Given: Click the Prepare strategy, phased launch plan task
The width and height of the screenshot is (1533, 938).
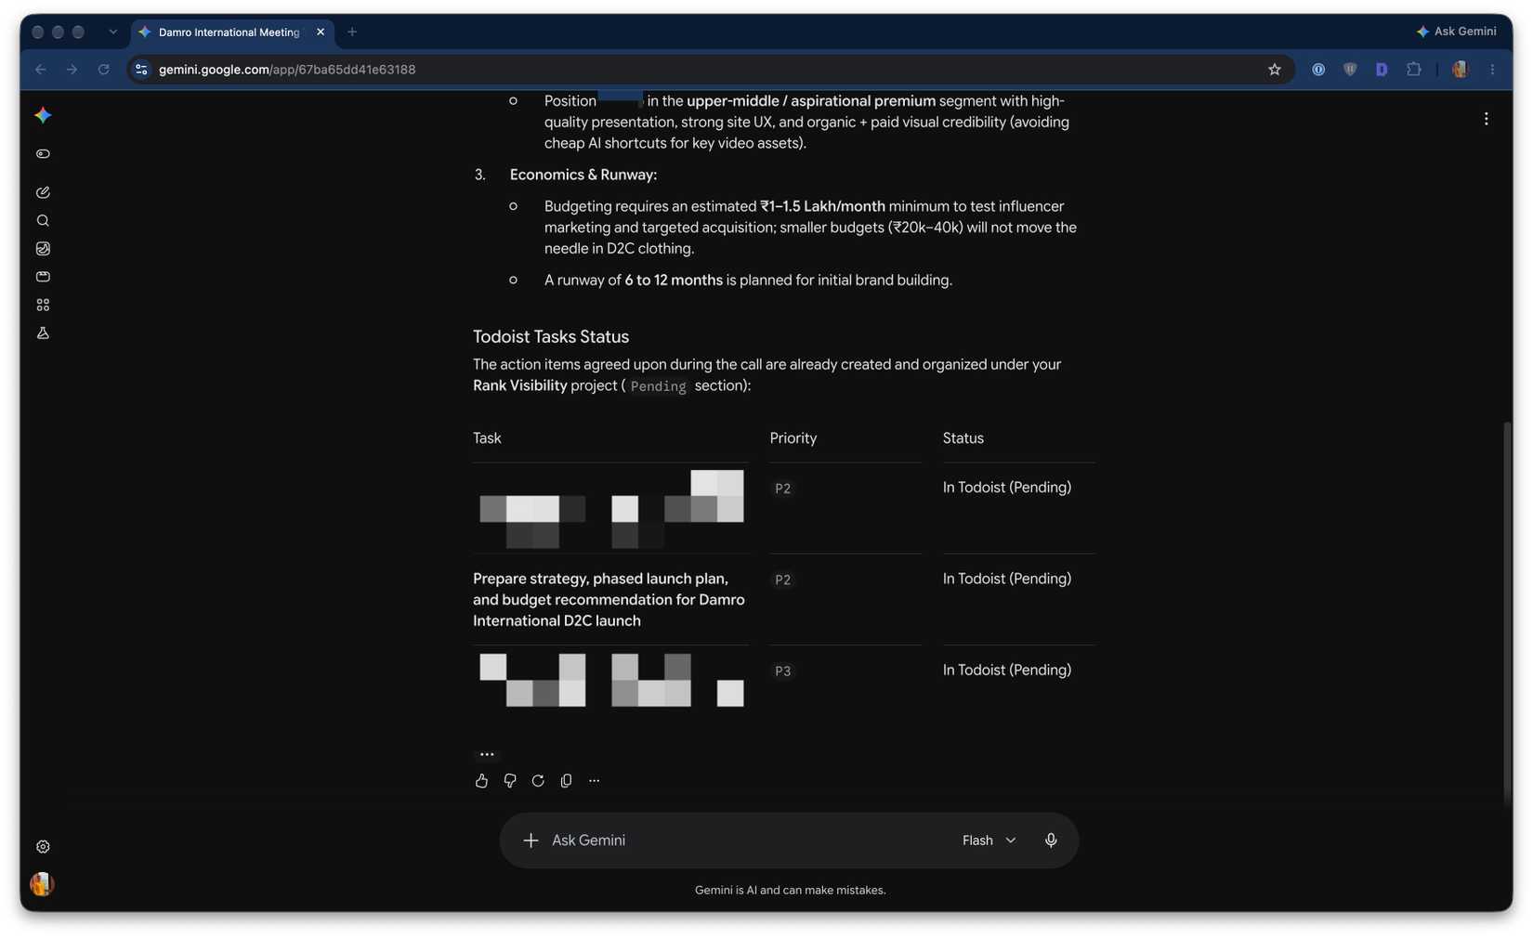Looking at the screenshot, I should (x=609, y=600).
